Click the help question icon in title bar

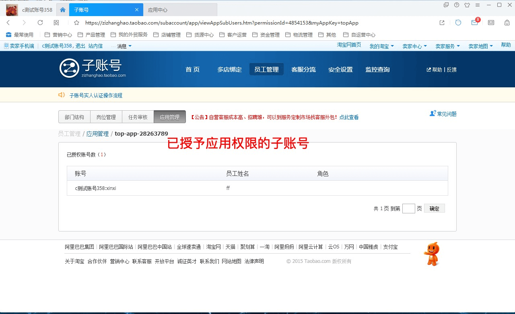point(457,5)
